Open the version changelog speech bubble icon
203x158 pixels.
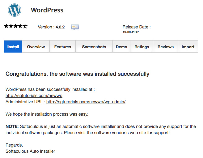(x=75, y=27)
